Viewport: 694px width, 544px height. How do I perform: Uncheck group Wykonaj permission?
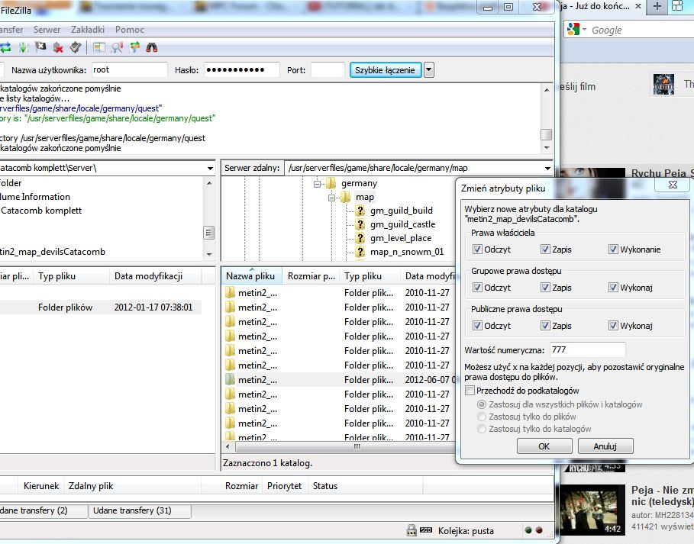point(613,288)
